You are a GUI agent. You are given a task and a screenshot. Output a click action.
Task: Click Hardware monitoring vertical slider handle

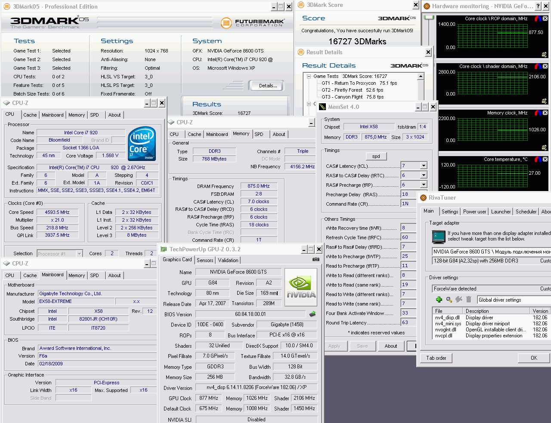(429, 17)
